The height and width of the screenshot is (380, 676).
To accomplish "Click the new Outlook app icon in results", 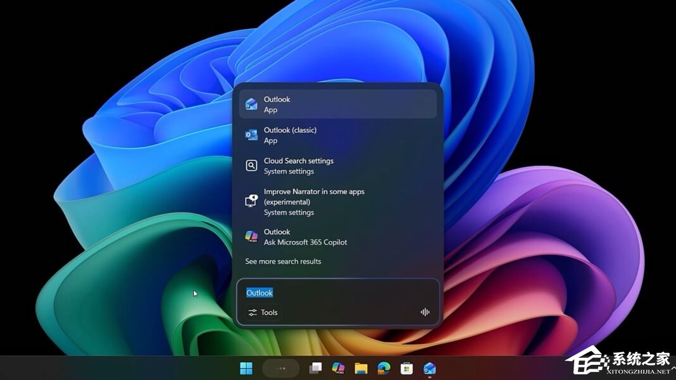I will point(251,104).
